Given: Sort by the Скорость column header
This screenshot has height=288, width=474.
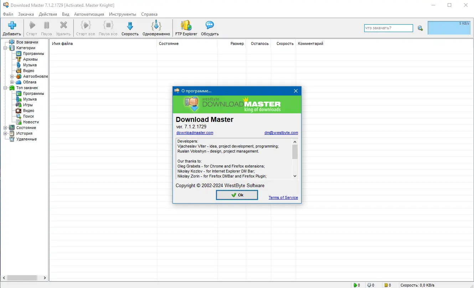Looking at the screenshot, I should [x=283, y=43].
